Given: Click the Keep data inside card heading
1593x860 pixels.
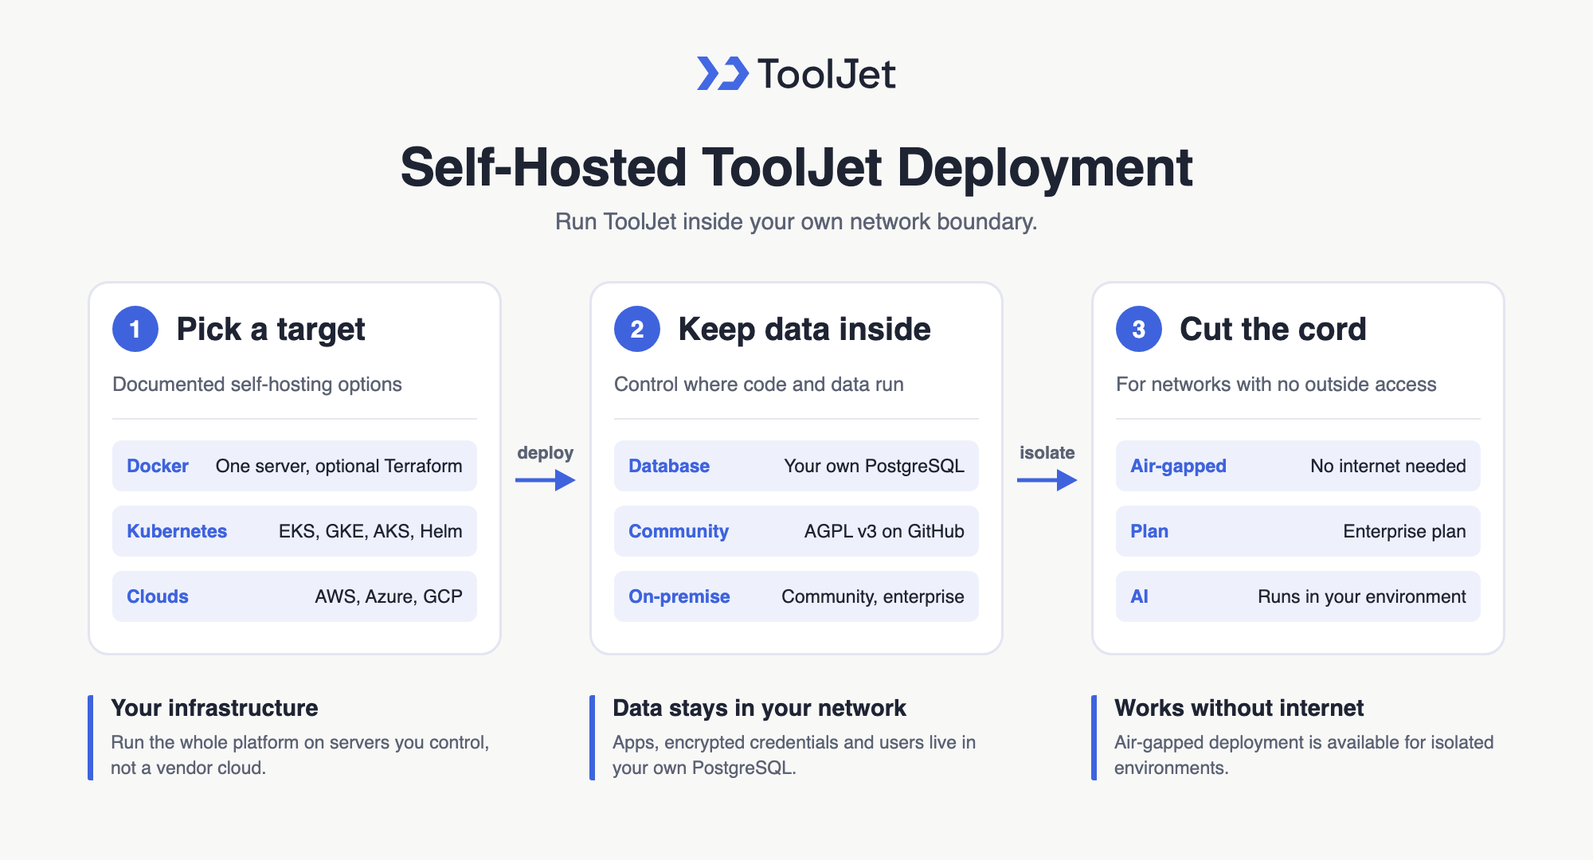Looking at the screenshot, I should (x=804, y=329).
